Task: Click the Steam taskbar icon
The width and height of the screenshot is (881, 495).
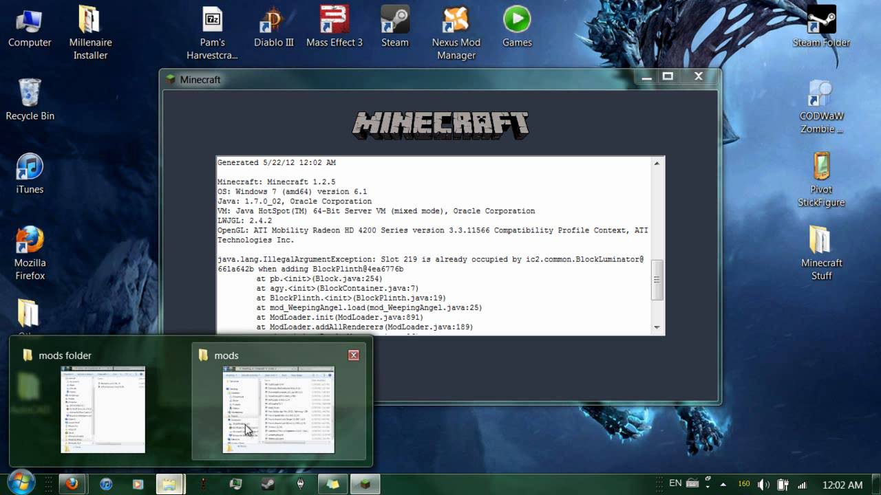Action: (x=268, y=484)
